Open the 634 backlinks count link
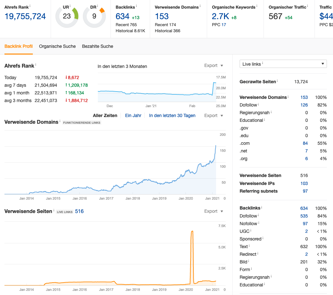This screenshot has height=295, width=333. click(304, 208)
